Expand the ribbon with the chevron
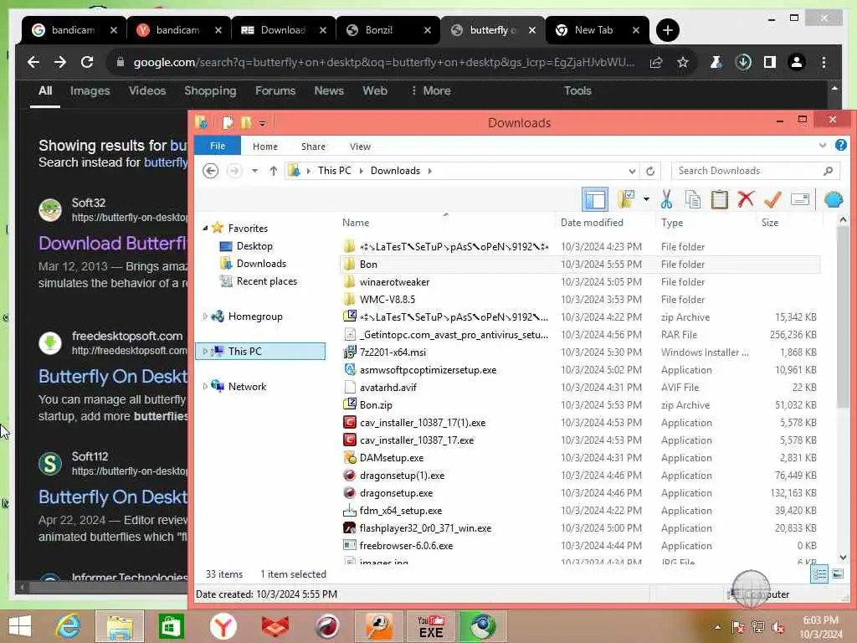 pos(823,146)
